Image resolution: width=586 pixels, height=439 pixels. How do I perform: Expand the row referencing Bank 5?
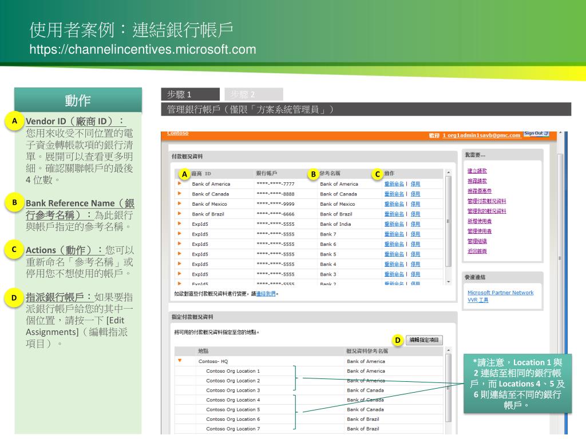(x=179, y=254)
